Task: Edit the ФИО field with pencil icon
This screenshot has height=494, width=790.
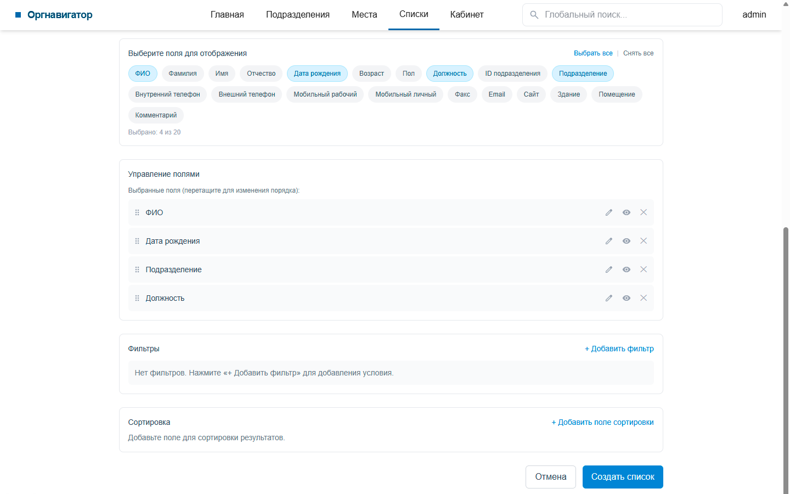Action: tap(609, 212)
